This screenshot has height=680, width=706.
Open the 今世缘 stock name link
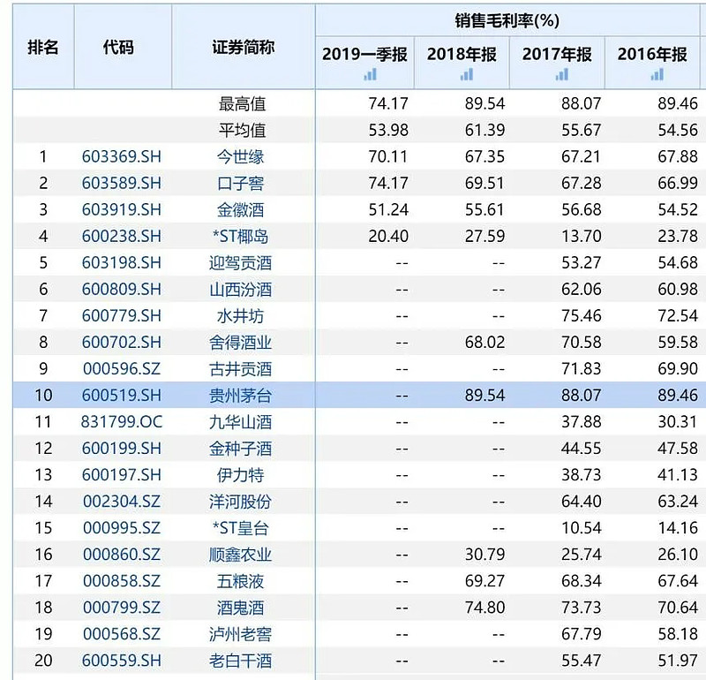(x=240, y=157)
